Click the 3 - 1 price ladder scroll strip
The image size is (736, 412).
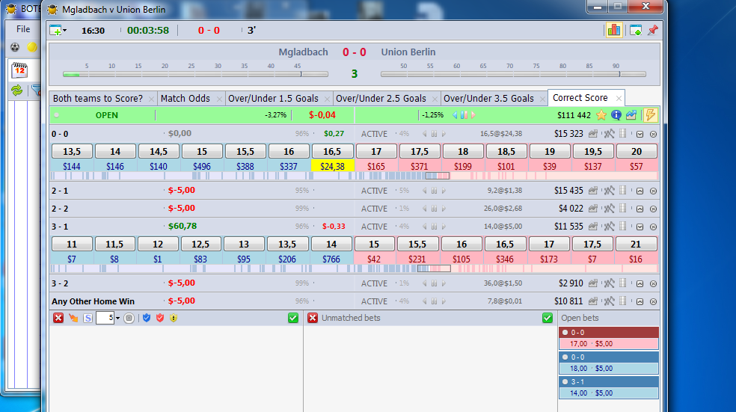click(x=355, y=268)
